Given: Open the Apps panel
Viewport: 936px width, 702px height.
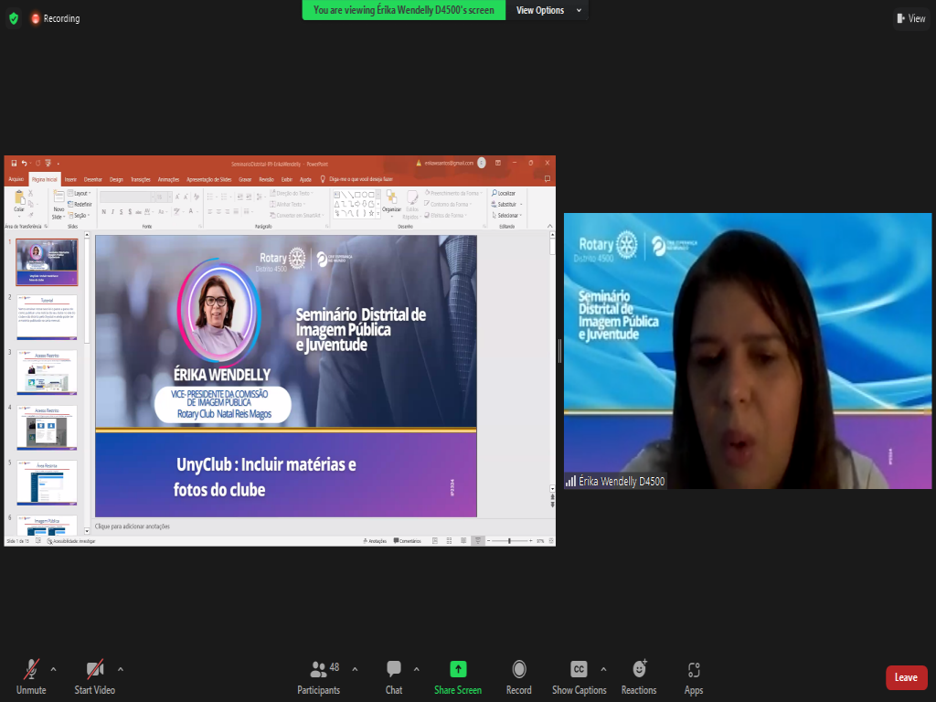Looking at the screenshot, I should tap(694, 670).
